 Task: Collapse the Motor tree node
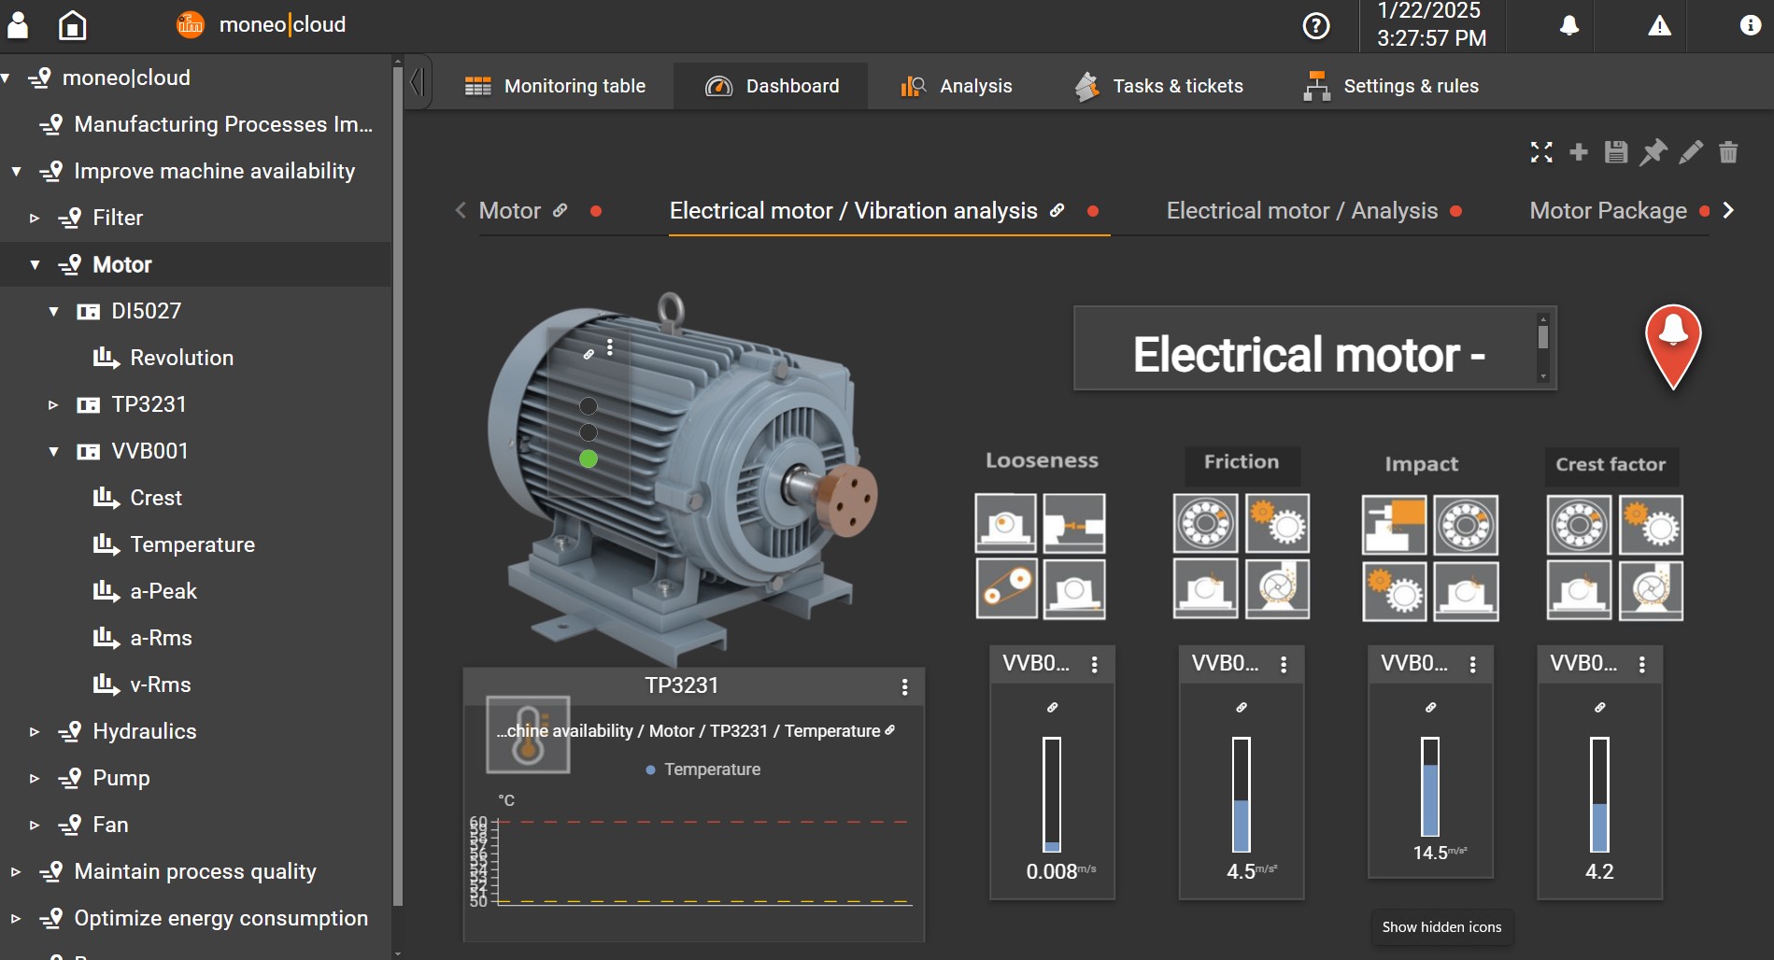coord(35,265)
